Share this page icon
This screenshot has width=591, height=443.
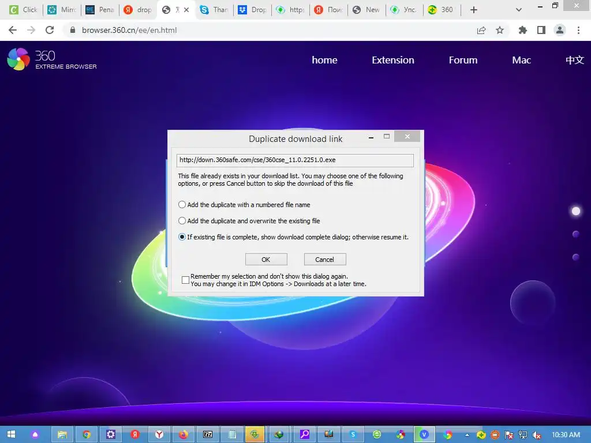tap(481, 30)
